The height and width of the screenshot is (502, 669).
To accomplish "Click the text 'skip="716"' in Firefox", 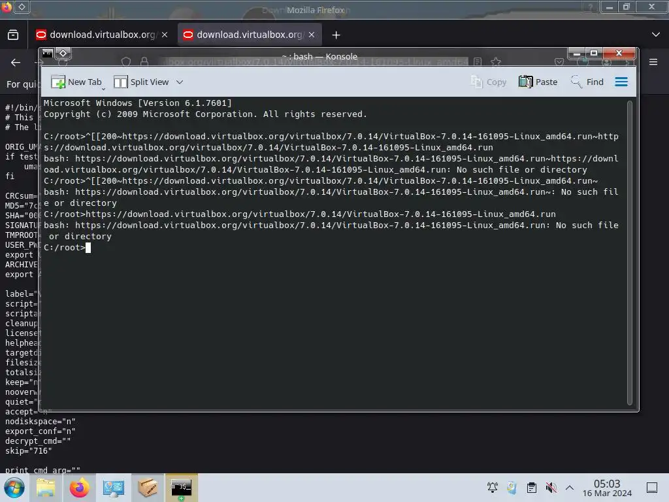I will (29, 451).
